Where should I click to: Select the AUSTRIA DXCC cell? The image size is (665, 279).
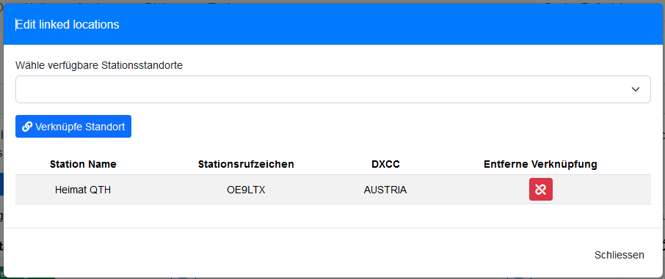(x=385, y=190)
